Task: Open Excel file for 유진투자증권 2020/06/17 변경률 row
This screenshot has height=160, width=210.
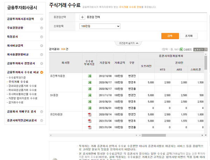Action: [90, 89]
